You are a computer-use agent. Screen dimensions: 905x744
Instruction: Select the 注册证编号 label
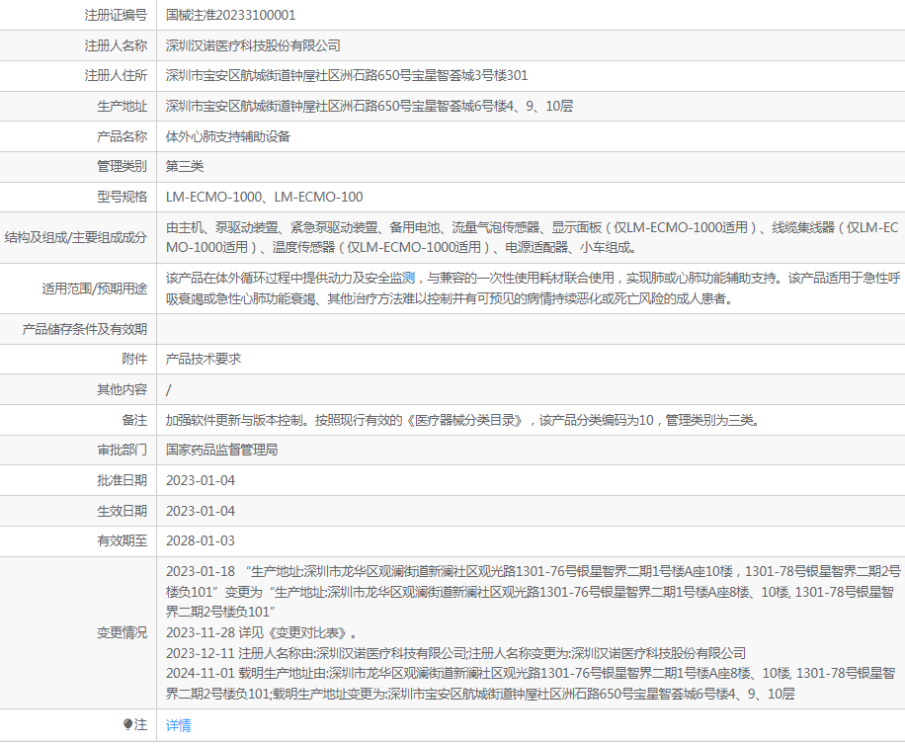(116, 15)
